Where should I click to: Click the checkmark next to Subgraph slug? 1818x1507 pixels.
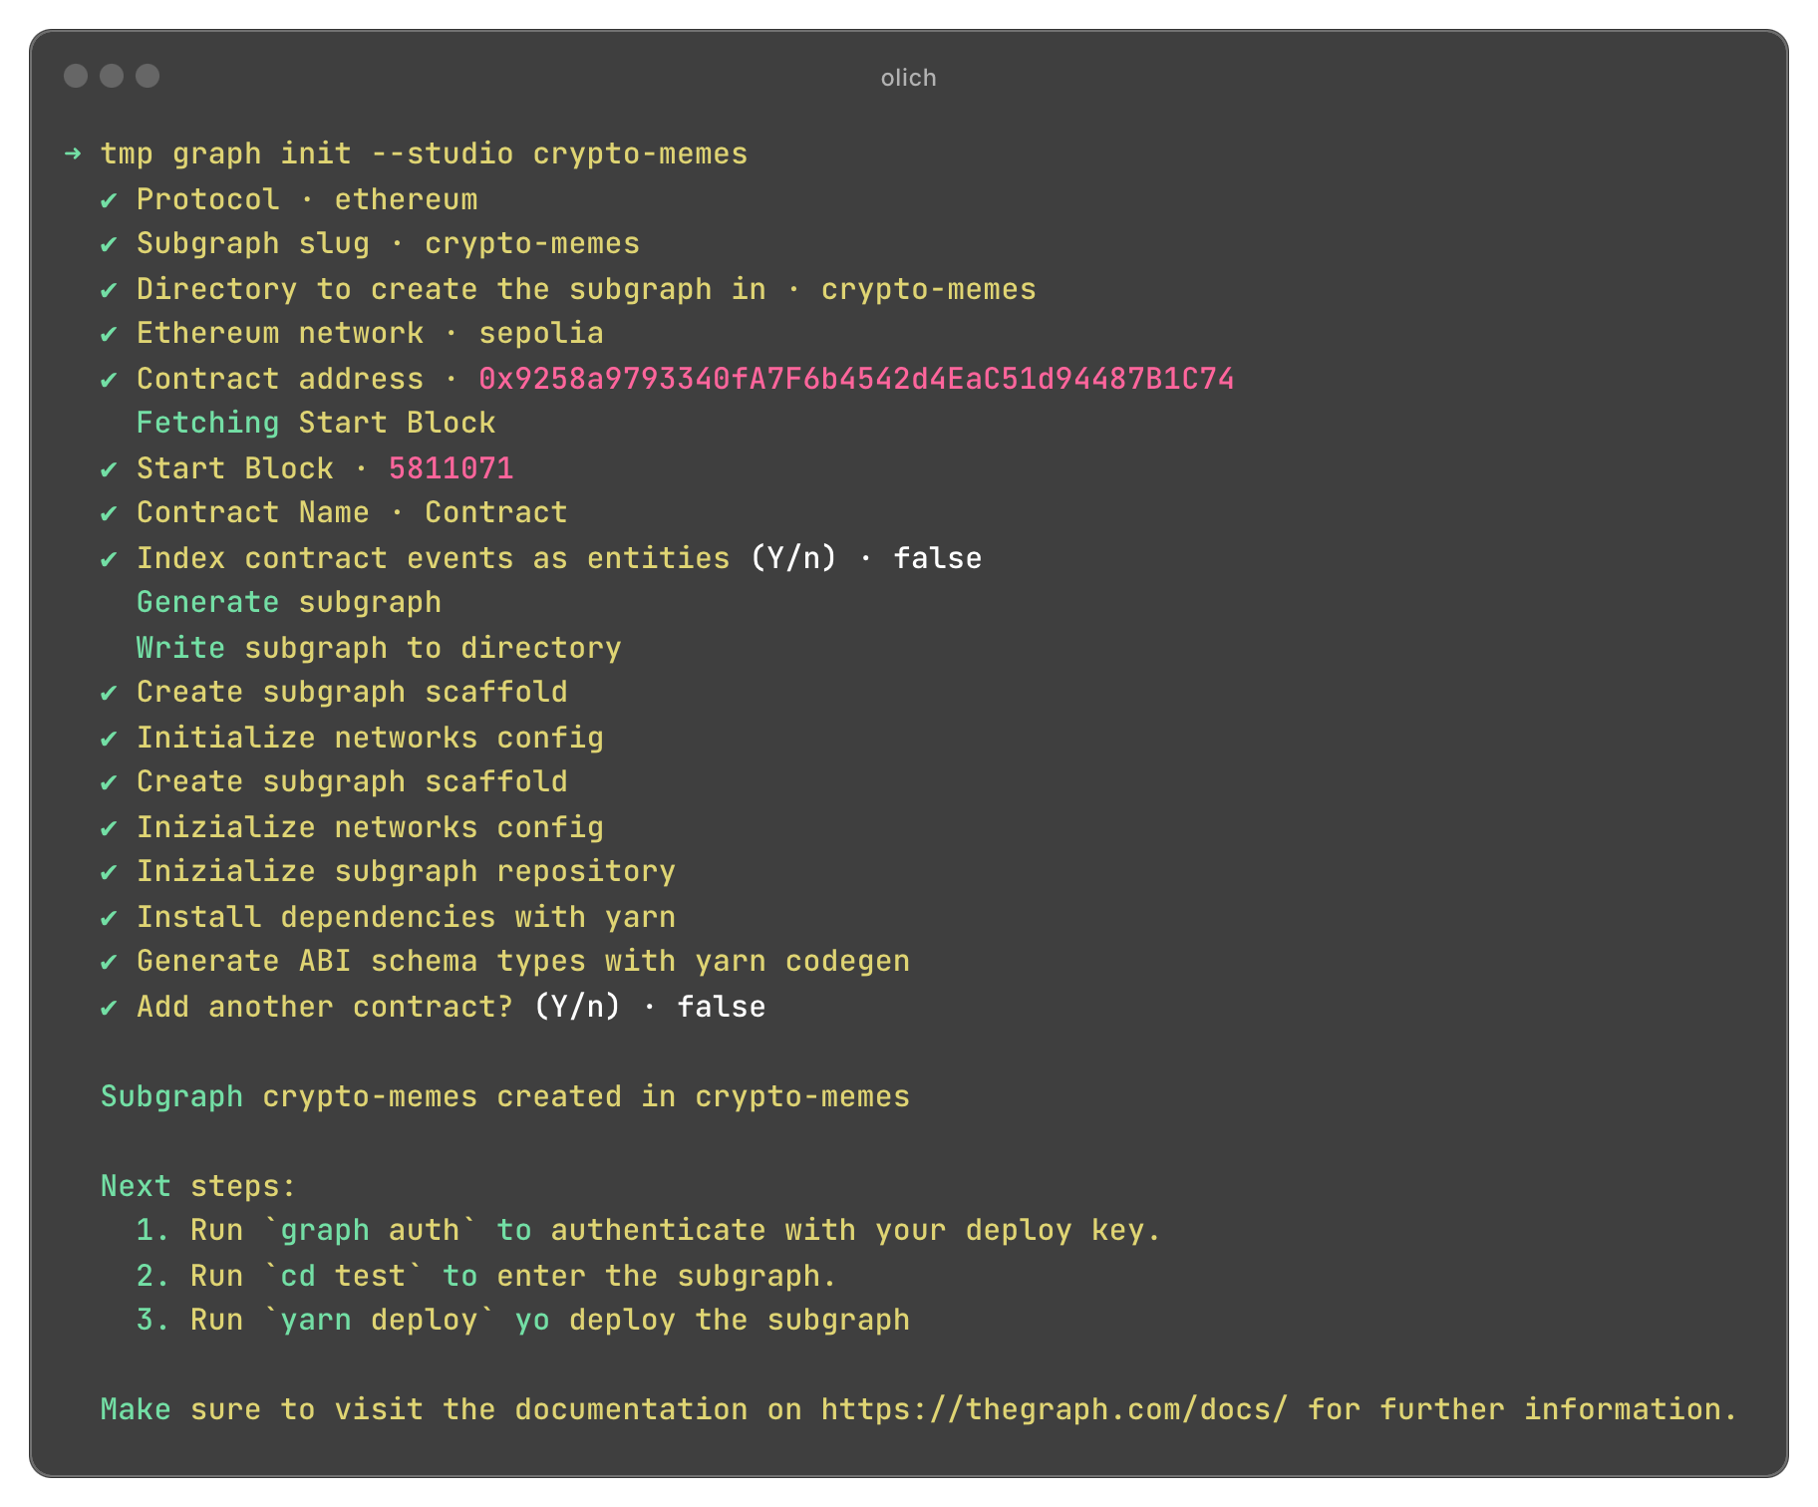109,244
